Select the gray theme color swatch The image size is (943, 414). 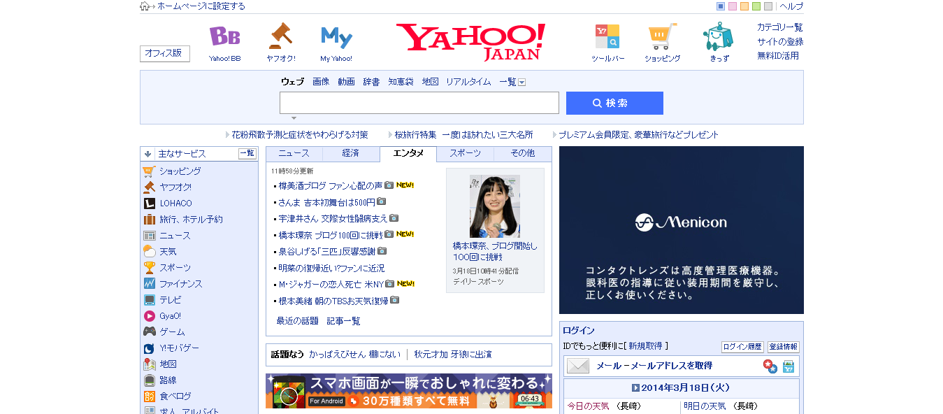[768, 6]
